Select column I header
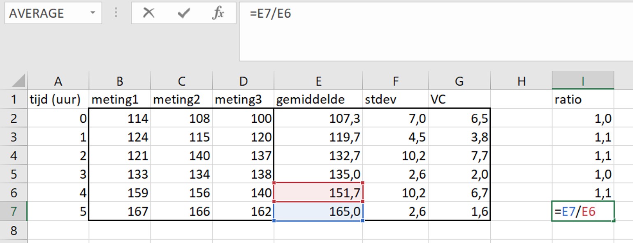Screen dimensions: 633x243 [x=582, y=81]
